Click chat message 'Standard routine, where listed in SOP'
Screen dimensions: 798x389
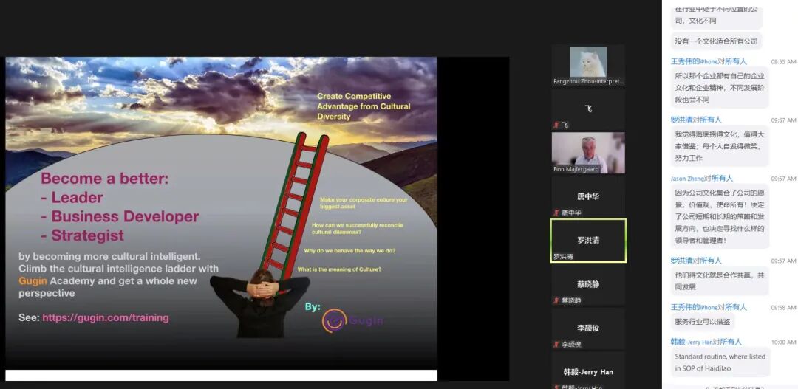720,362
